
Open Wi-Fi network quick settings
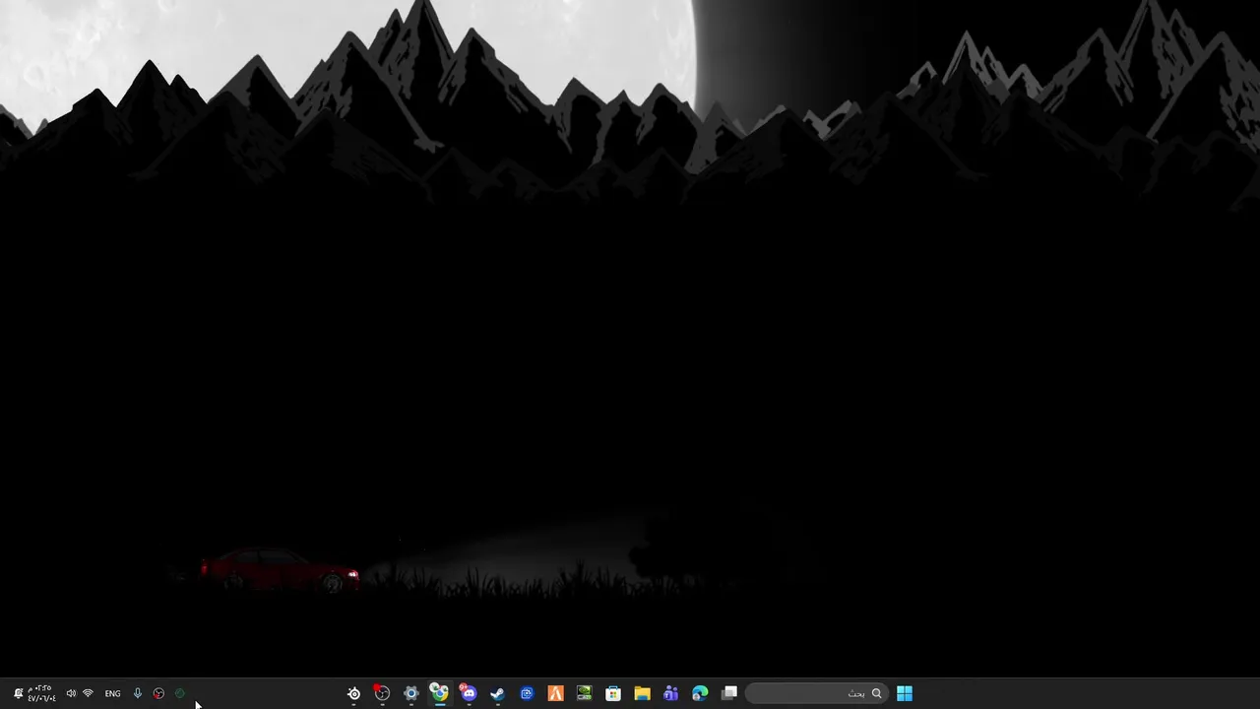(88, 693)
